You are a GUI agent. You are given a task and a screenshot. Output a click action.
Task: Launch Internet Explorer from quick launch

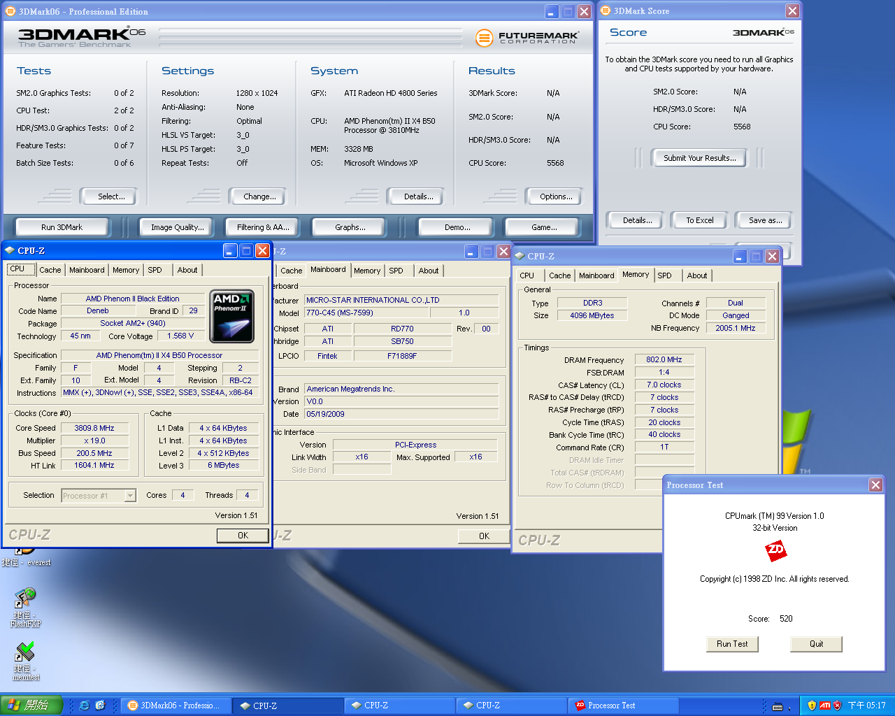click(85, 706)
